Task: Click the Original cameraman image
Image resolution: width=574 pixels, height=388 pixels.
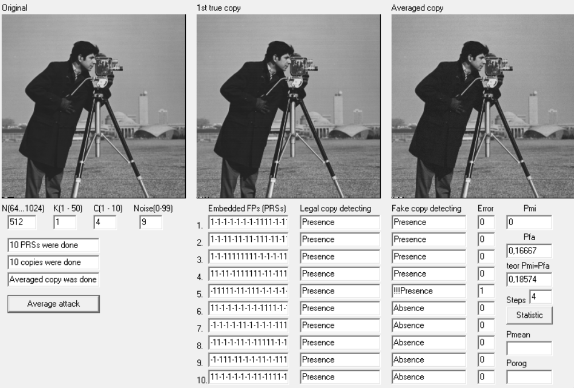Action: [93, 106]
